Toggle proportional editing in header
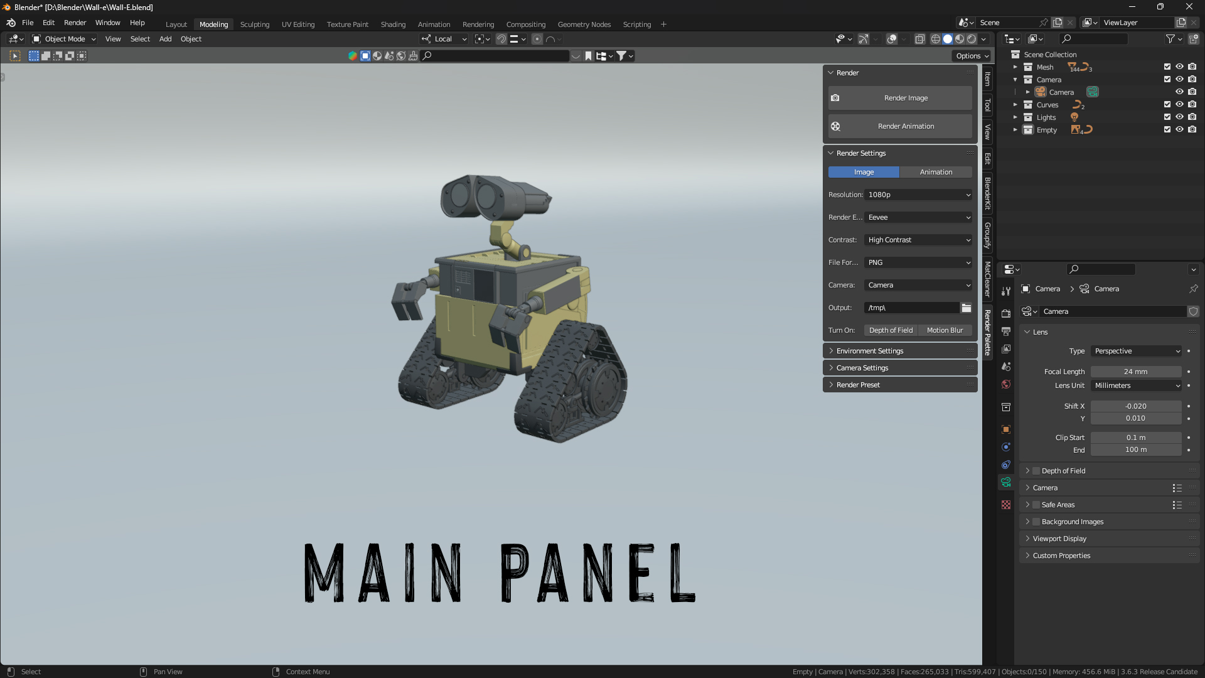Image resolution: width=1205 pixels, height=678 pixels. coord(537,39)
